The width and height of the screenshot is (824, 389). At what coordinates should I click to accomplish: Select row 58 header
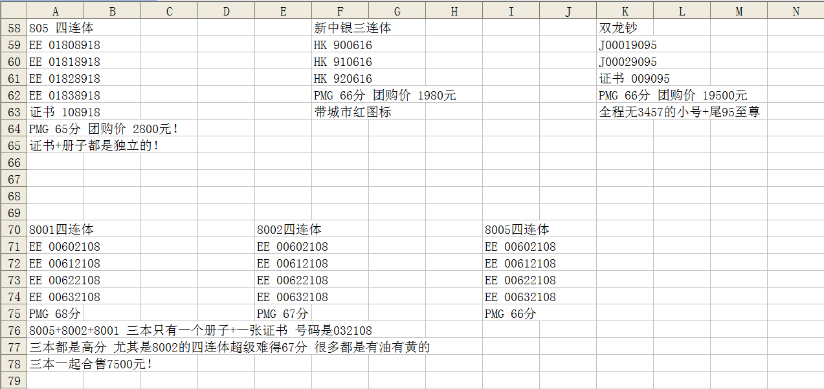(x=13, y=28)
